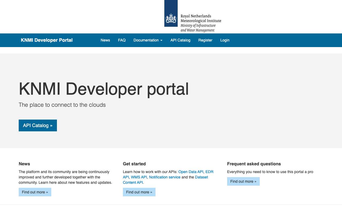Click the 'Everything you need to know' FAQ description
Screen dimensions: 342x214
tap(270, 172)
